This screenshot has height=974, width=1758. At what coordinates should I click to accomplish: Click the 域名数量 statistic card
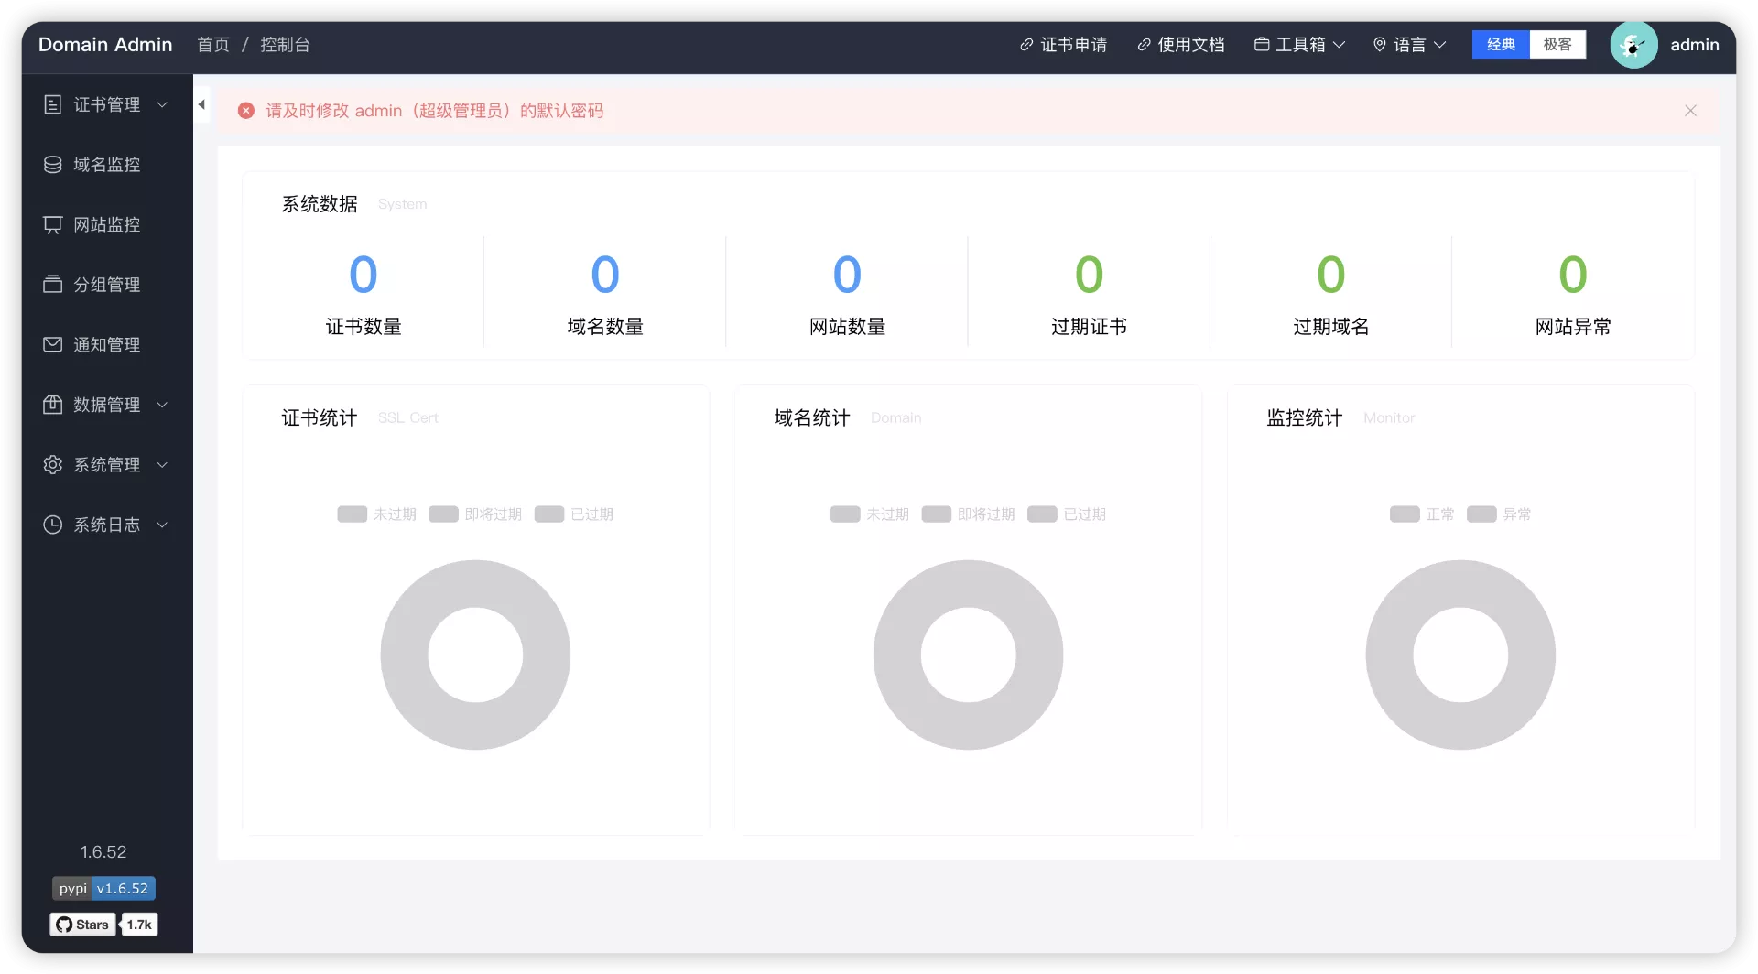pos(605,293)
